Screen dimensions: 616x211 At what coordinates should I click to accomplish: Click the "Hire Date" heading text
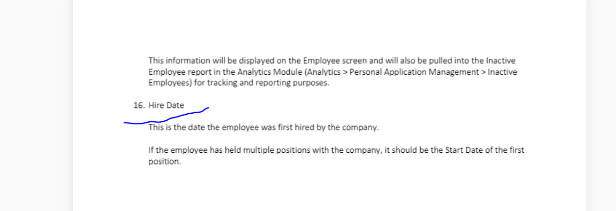(166, 105)
